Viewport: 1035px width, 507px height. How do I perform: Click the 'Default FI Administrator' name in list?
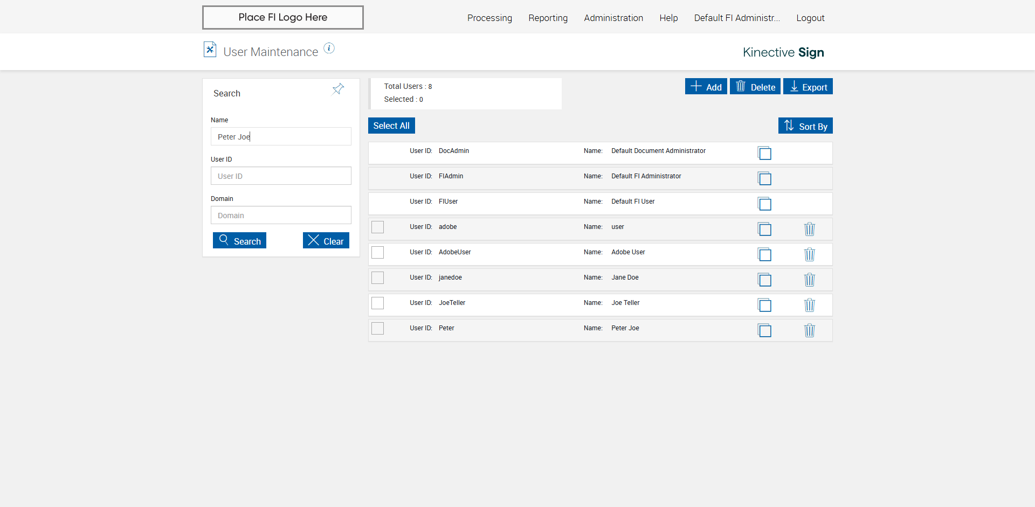pos(646,176)
